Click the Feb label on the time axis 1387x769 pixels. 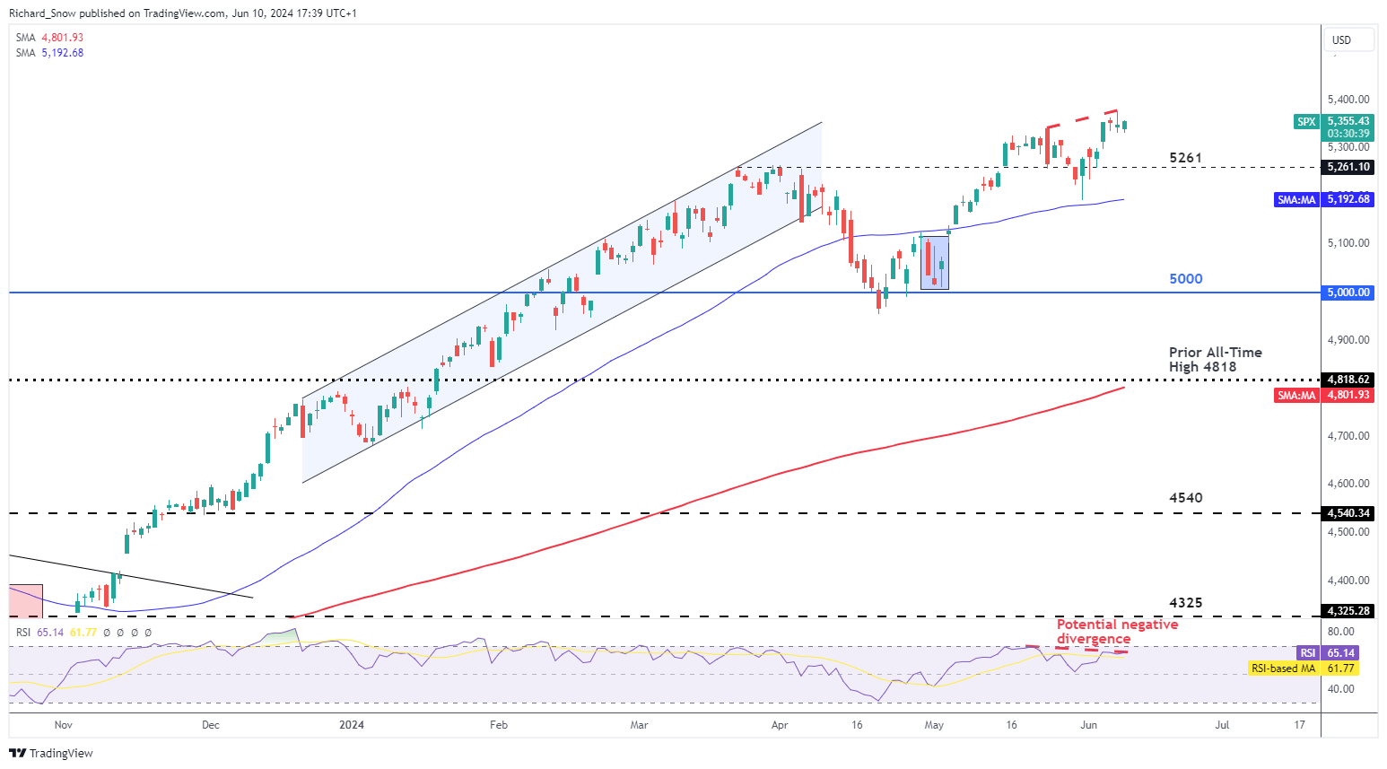pos(499,725)
